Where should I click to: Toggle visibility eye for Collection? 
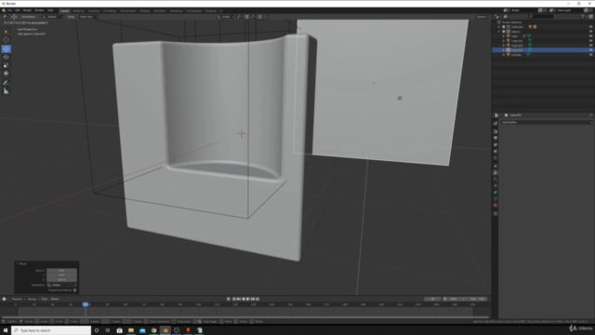point(590,27)
